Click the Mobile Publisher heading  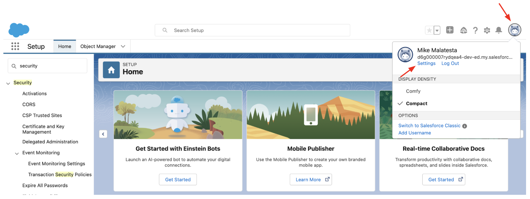point(311,149)
